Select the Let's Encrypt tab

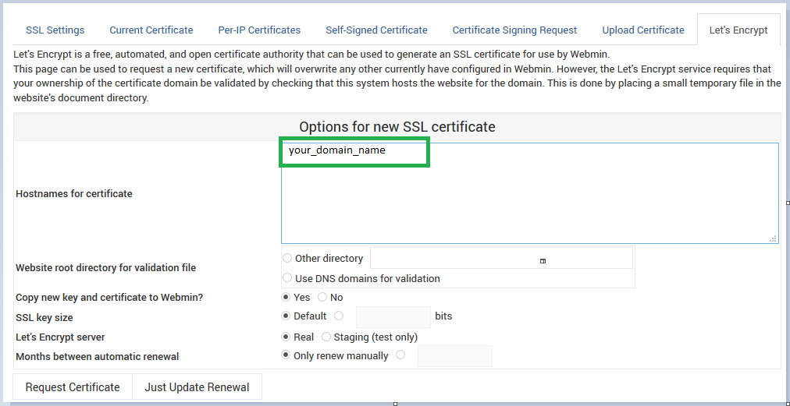point(738,30)
